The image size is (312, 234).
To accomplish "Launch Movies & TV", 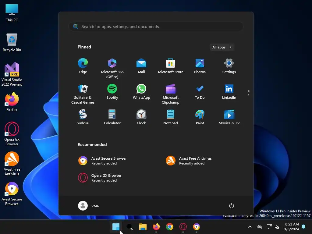I will pos(229,117).
